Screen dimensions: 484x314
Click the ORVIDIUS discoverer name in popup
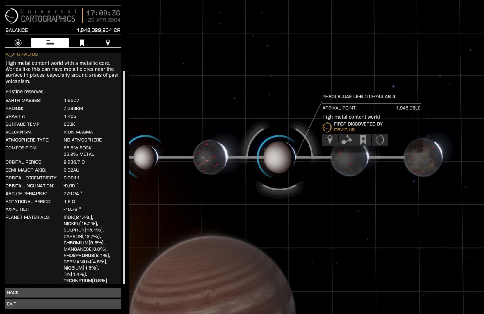click(344, 130)
